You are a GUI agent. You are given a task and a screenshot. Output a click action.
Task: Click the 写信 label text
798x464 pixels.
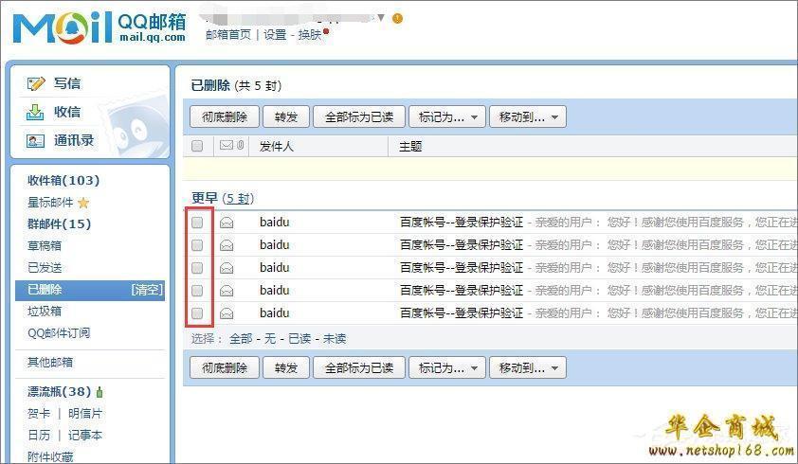pyautogui.click(x=67, y=83)
